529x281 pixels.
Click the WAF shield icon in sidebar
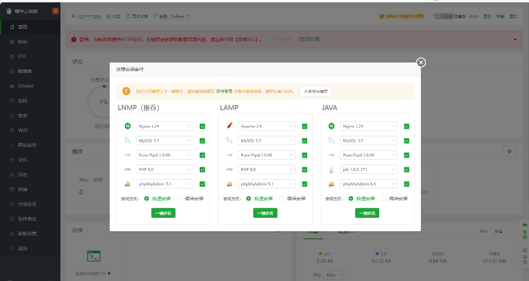[12, 130]
